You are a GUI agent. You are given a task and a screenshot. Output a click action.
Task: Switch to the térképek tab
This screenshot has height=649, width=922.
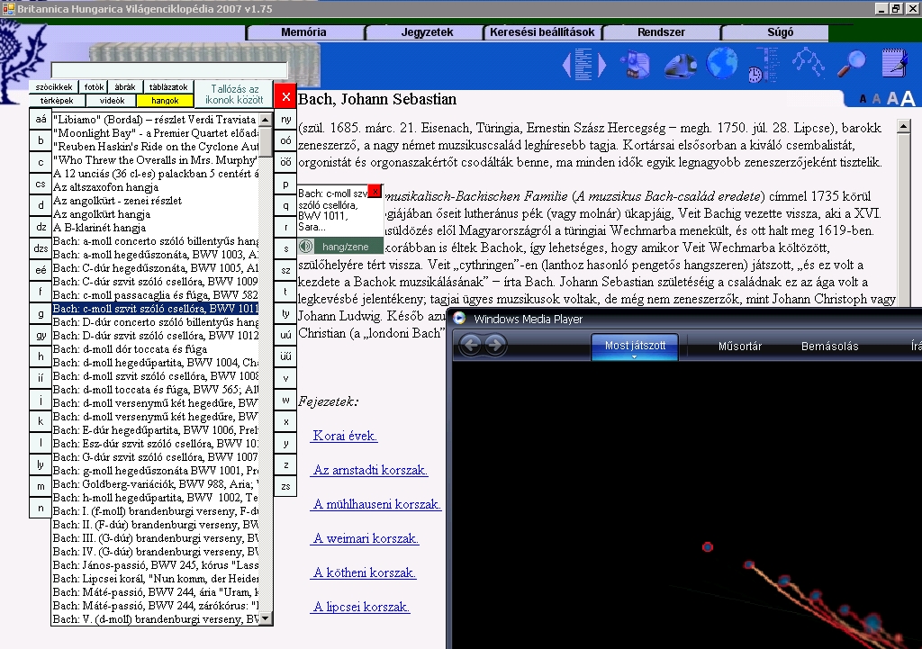pos(57,101)
